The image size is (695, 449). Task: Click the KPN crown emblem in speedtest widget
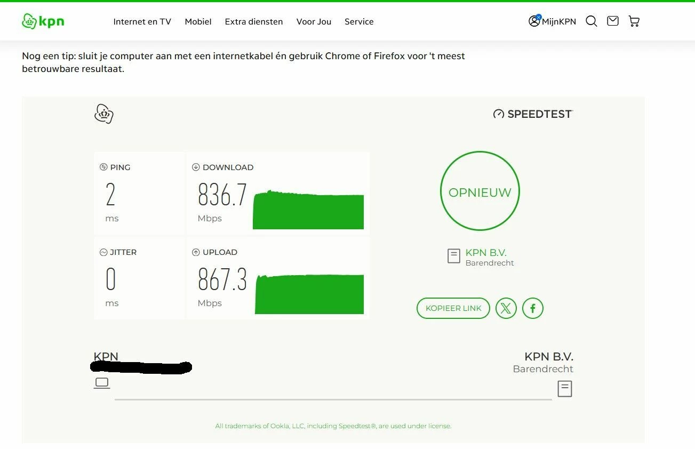pos(104,114)
